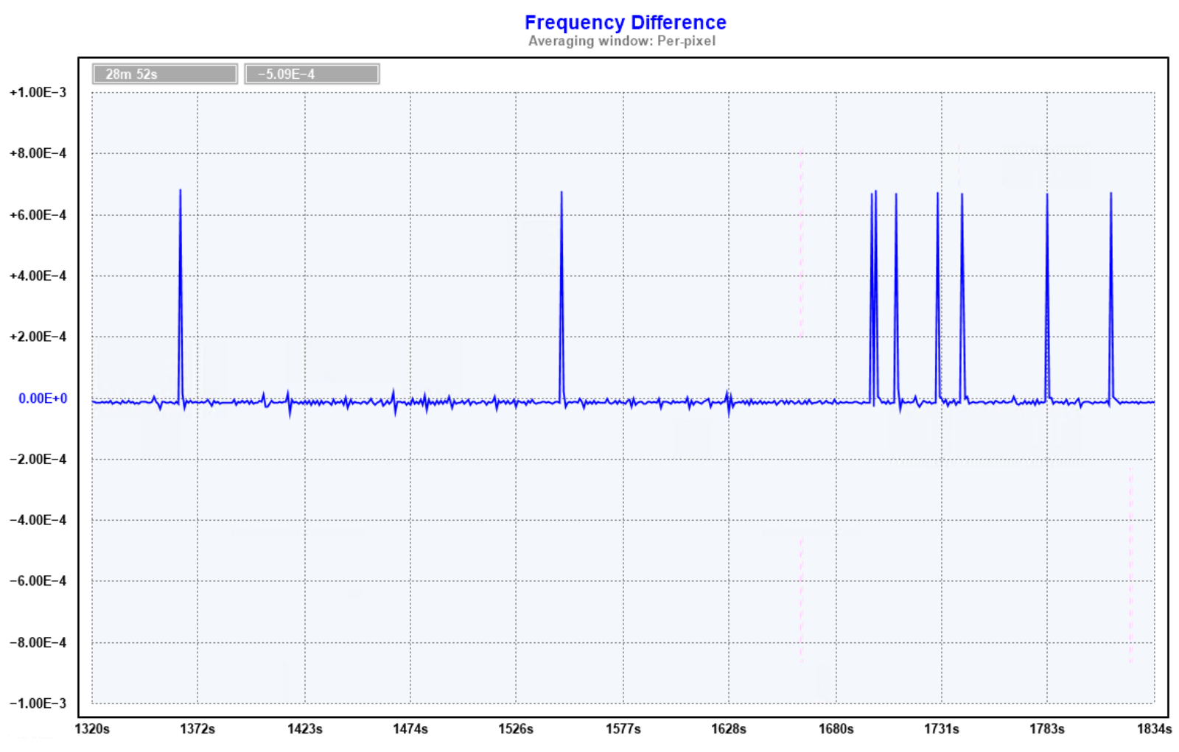1179x752 pixels.
Task: Click the 1834s x-axis label
Action: [x=1153, y=728]
